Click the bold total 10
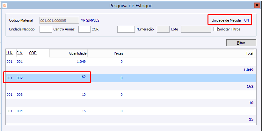The width and height of the screenshot is (262, 131). pos(251,103)
